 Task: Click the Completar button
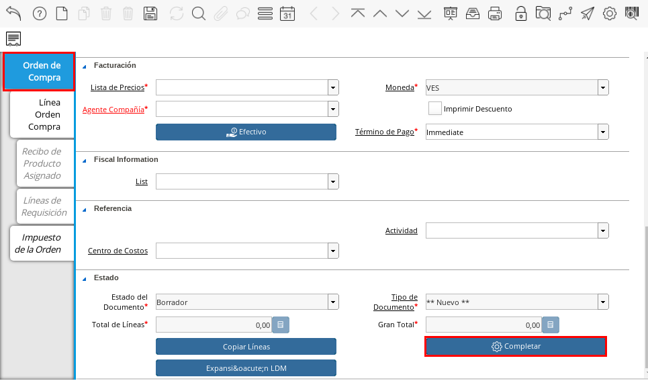tap(516, 346)
